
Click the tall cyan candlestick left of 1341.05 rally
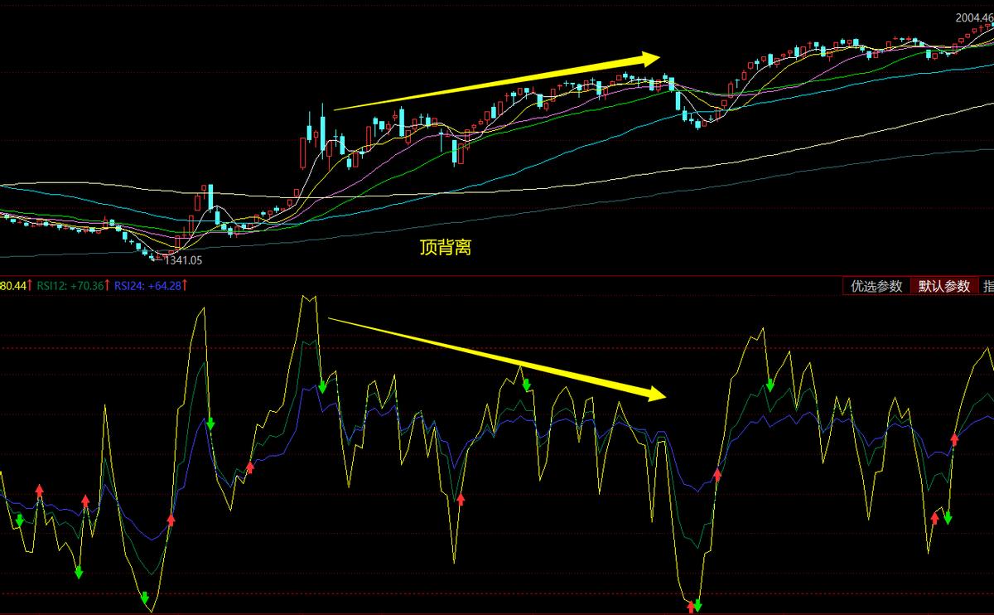point(210,203)
